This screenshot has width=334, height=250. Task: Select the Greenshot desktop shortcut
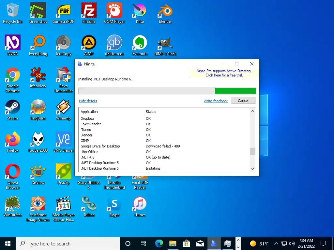[x=38, y=13]
